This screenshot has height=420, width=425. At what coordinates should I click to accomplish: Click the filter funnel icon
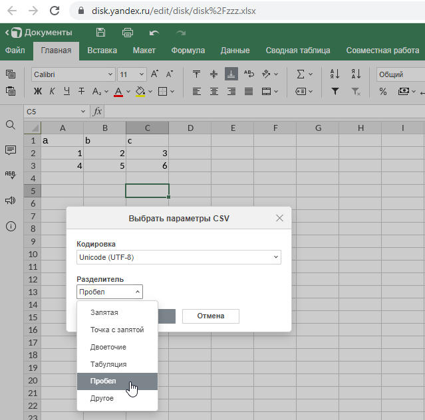[335, 92]
